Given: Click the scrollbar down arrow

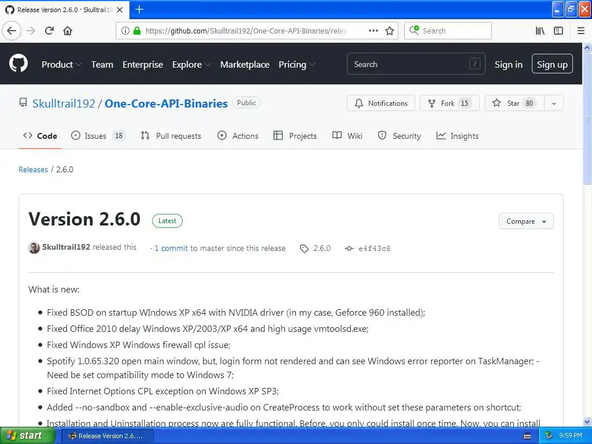Looking at the screenshot, I should [x=587, y=421].
